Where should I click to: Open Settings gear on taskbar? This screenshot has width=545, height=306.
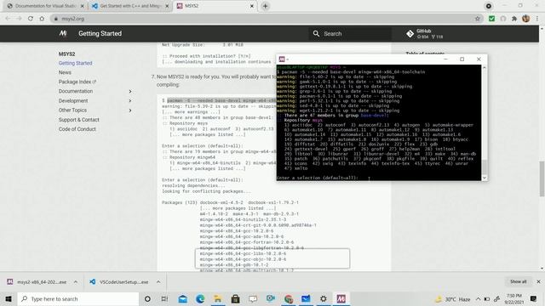(x=324, y=298)
